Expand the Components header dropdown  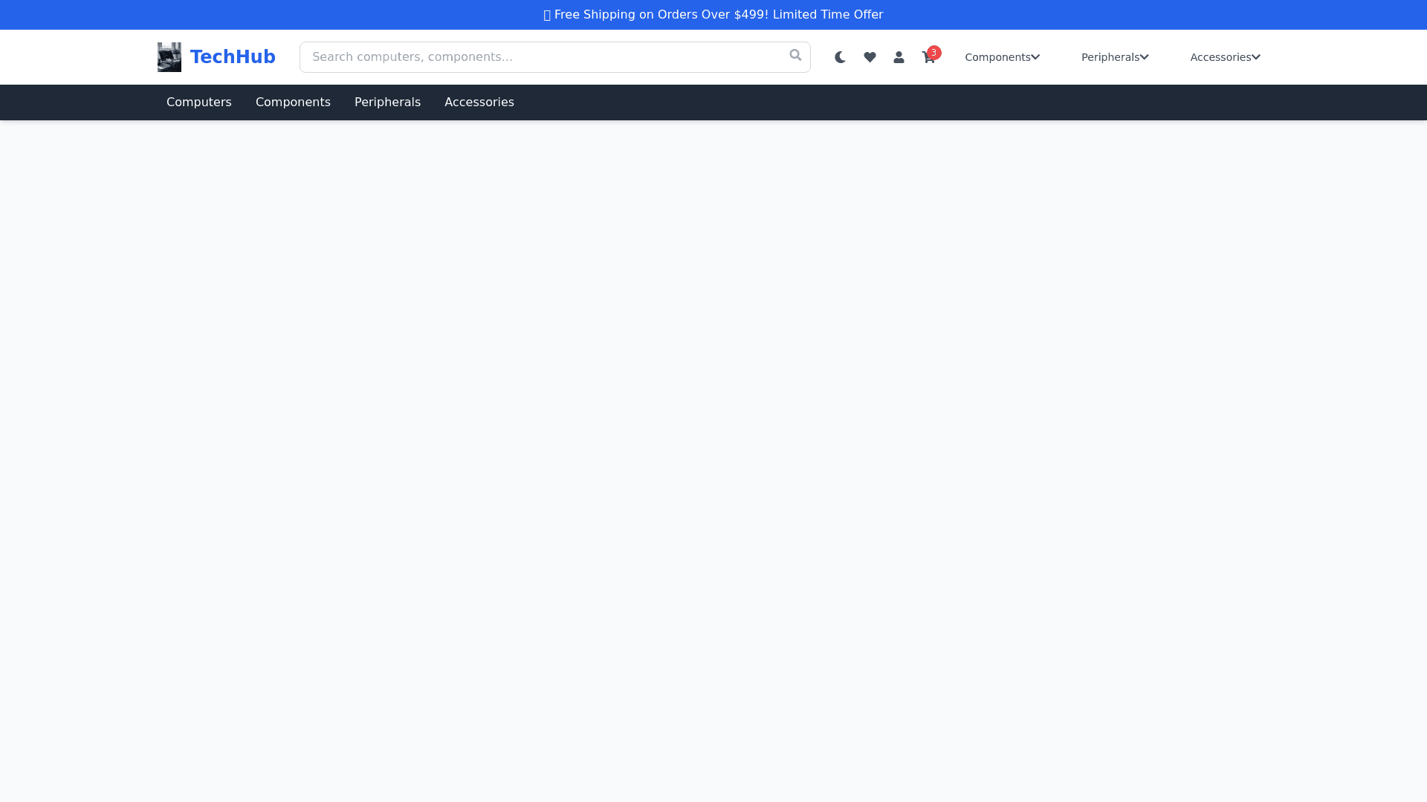click(x=997, y=57)
